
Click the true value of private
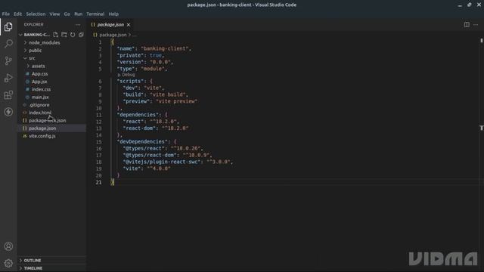156,55
